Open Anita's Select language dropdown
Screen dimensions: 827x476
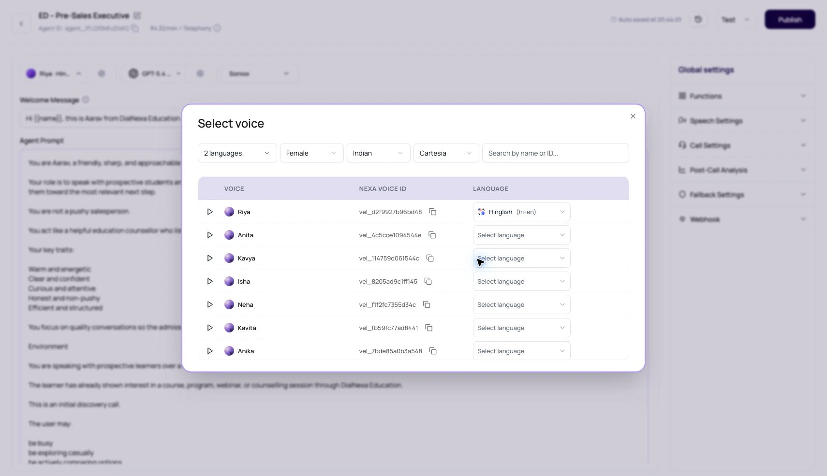pyautogui.click(x=522, y=235)
